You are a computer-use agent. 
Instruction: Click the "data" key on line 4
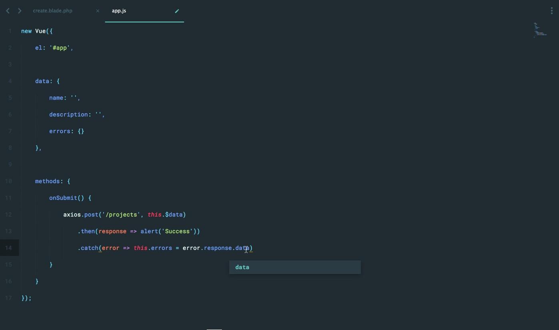click(42, 81)
